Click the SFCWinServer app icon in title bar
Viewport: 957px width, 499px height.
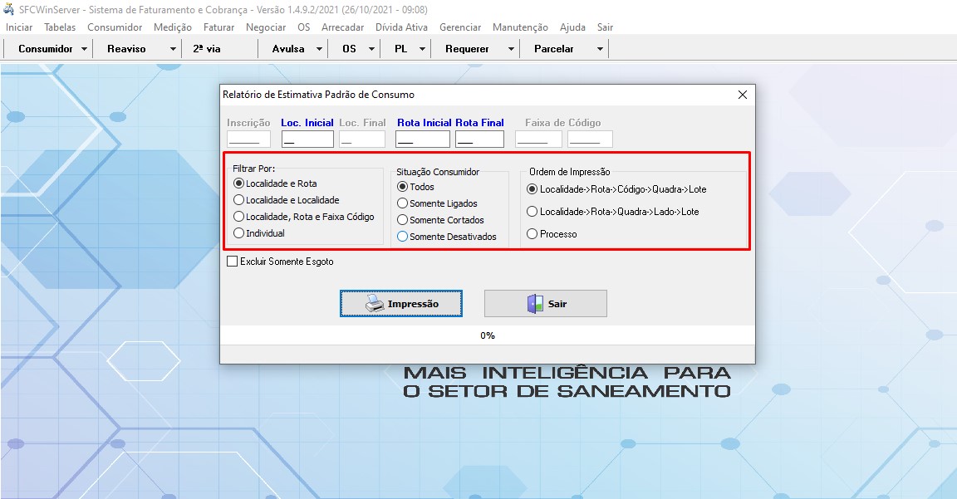[9, 9]
